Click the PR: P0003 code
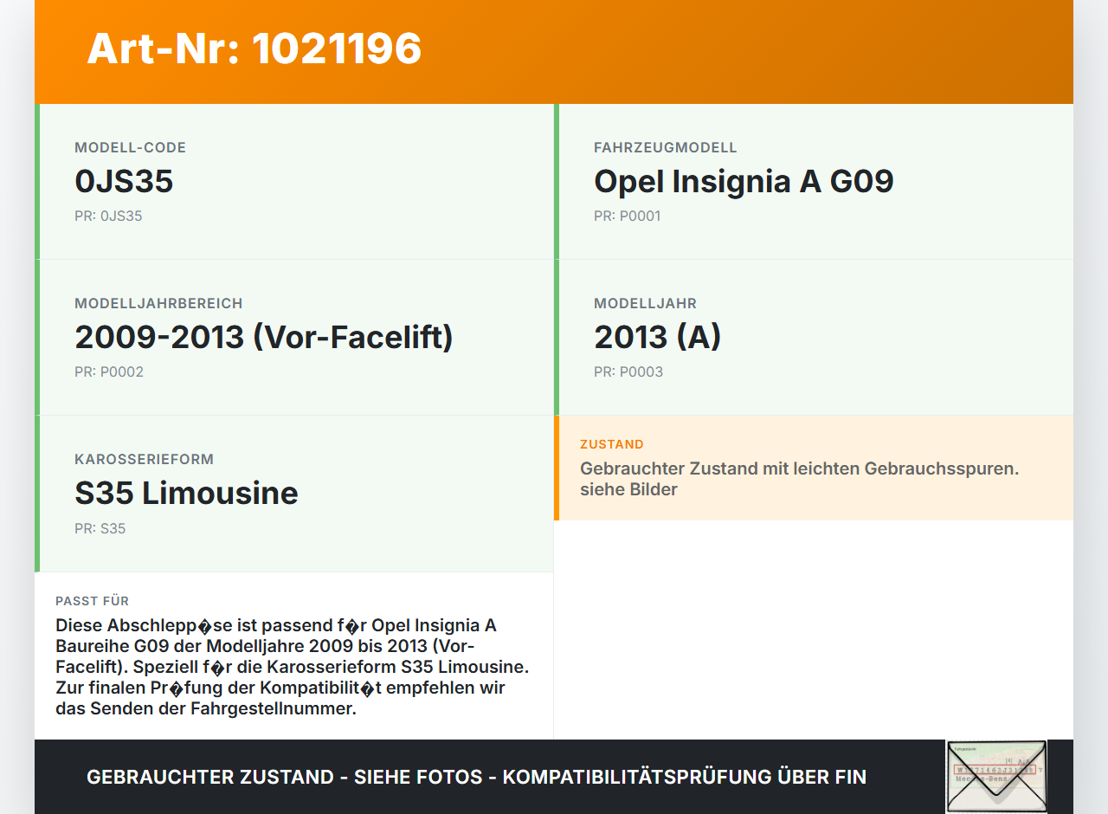The width and height of the screenshot is (1108, 814). [x=628, y=371]
